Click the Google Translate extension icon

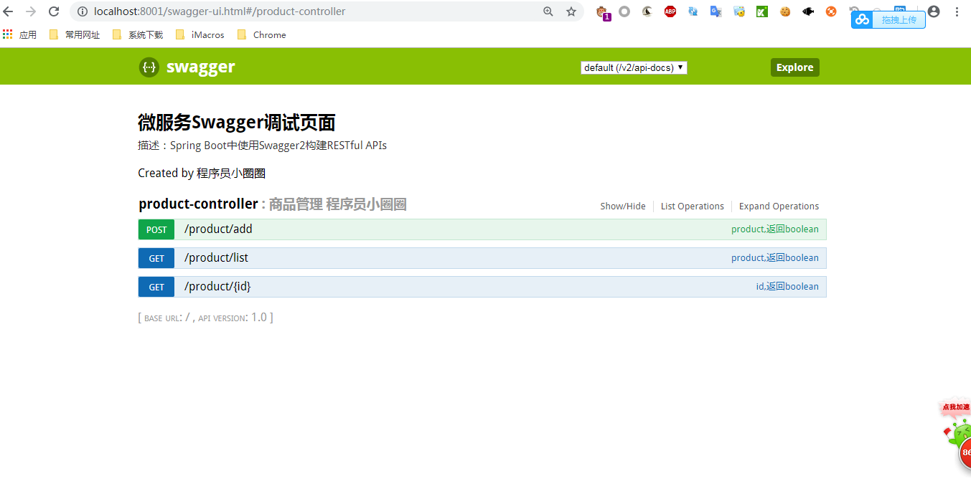tap(716, 11)
